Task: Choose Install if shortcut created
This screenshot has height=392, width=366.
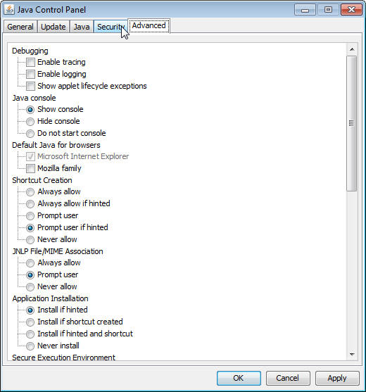Action: pos(30,322)
